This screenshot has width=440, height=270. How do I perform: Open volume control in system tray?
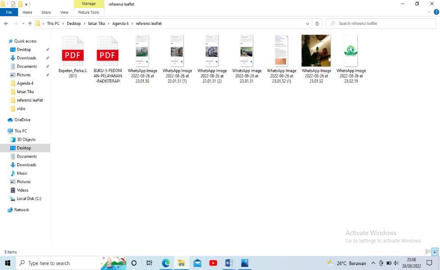(x=396, y=263)
